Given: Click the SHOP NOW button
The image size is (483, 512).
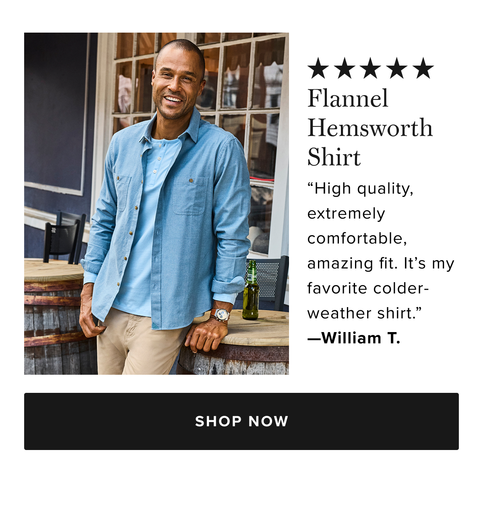Looking at the screenshot, I should pyautogui.click(x=242, y=421).
